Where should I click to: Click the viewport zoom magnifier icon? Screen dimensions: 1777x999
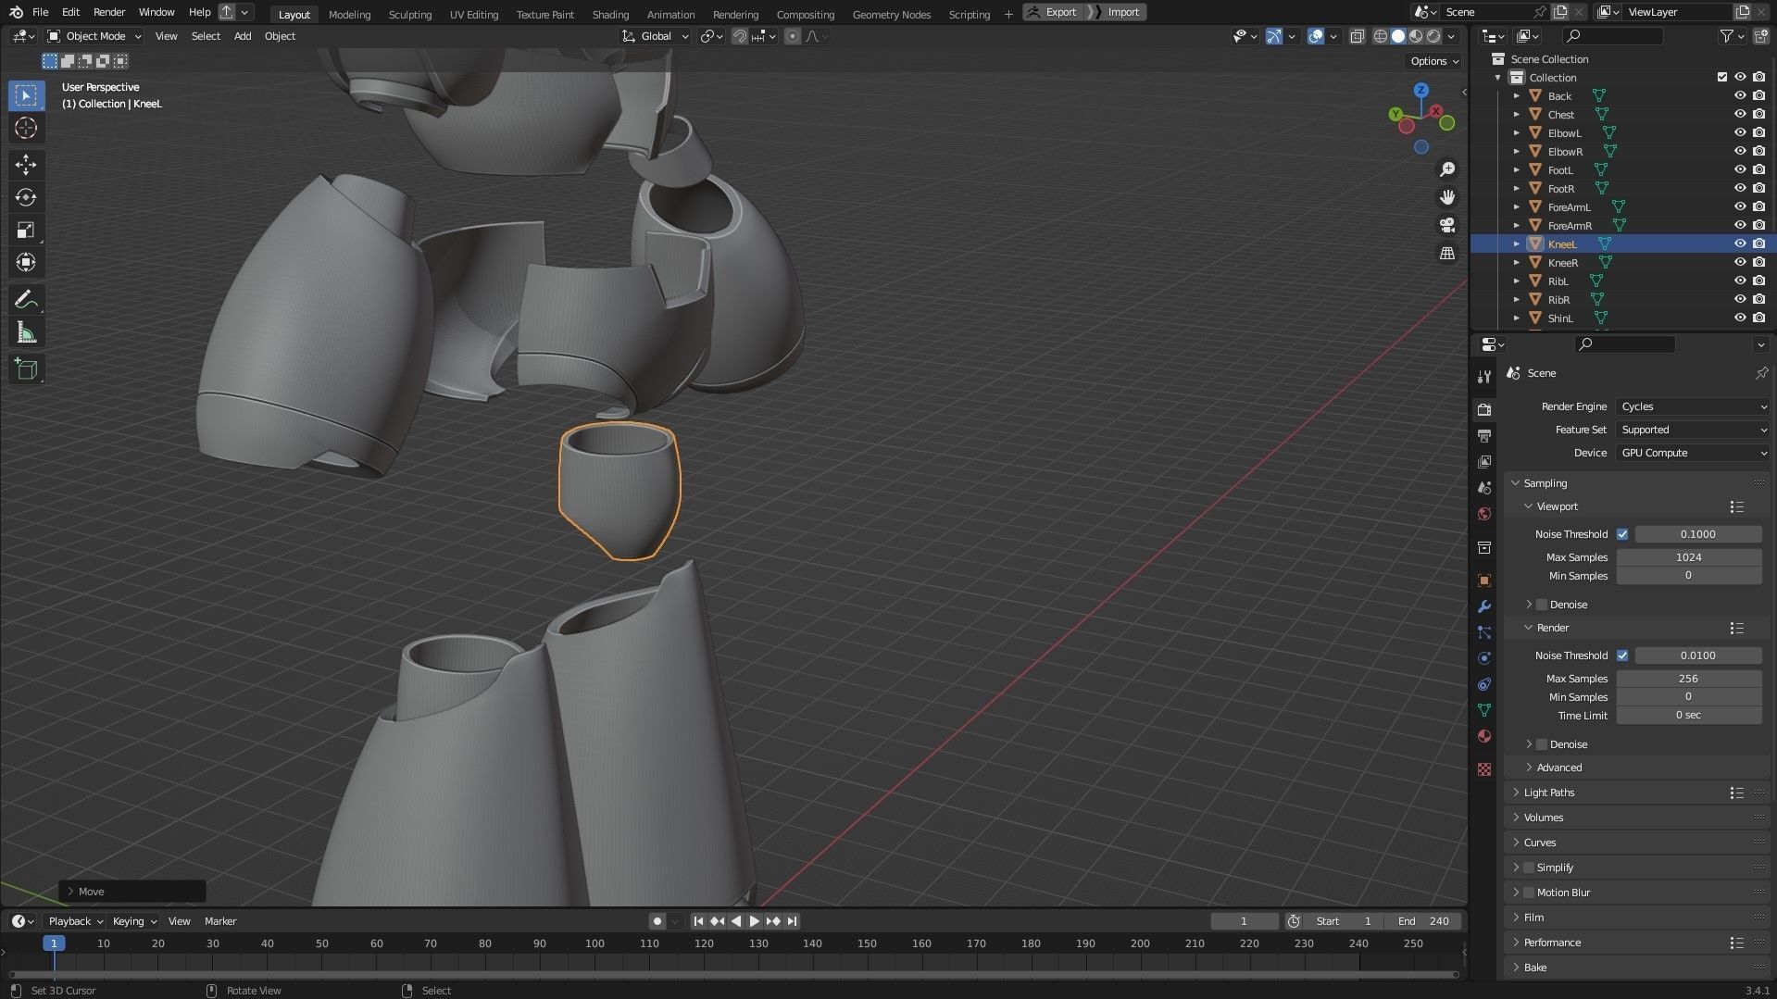tap(1447, 169)
